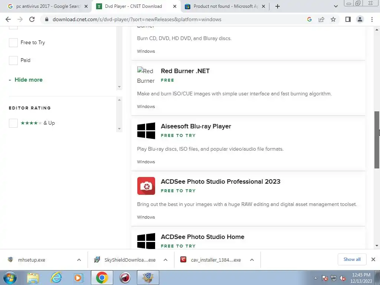Bookmark this page with star icon

coord(333,19)
